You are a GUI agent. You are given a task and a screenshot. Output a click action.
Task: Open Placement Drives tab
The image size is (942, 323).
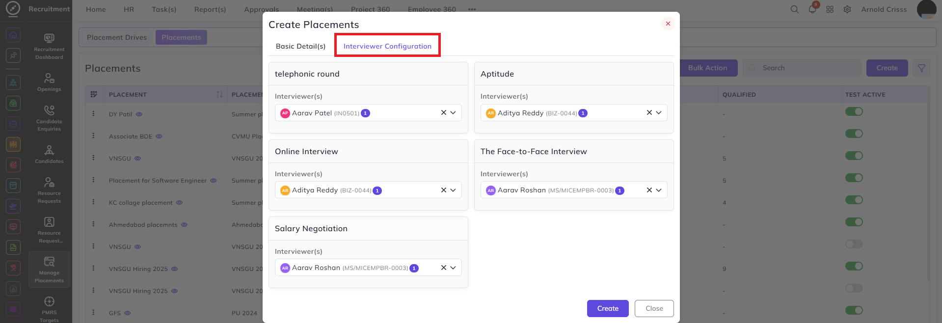click(117, 37)
